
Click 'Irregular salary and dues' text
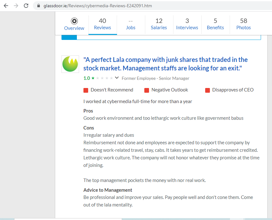109,135
